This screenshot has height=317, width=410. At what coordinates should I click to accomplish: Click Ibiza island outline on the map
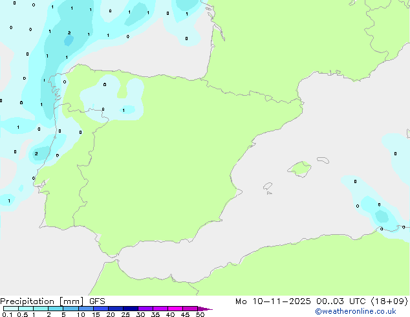(268, 186)
